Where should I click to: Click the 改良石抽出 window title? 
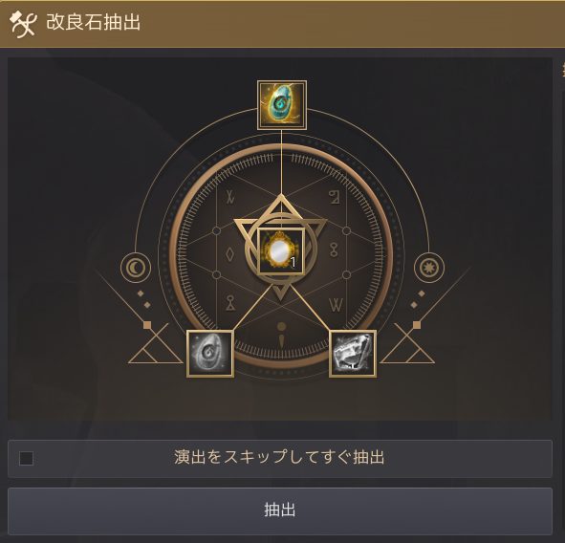(x=94, y=22)
